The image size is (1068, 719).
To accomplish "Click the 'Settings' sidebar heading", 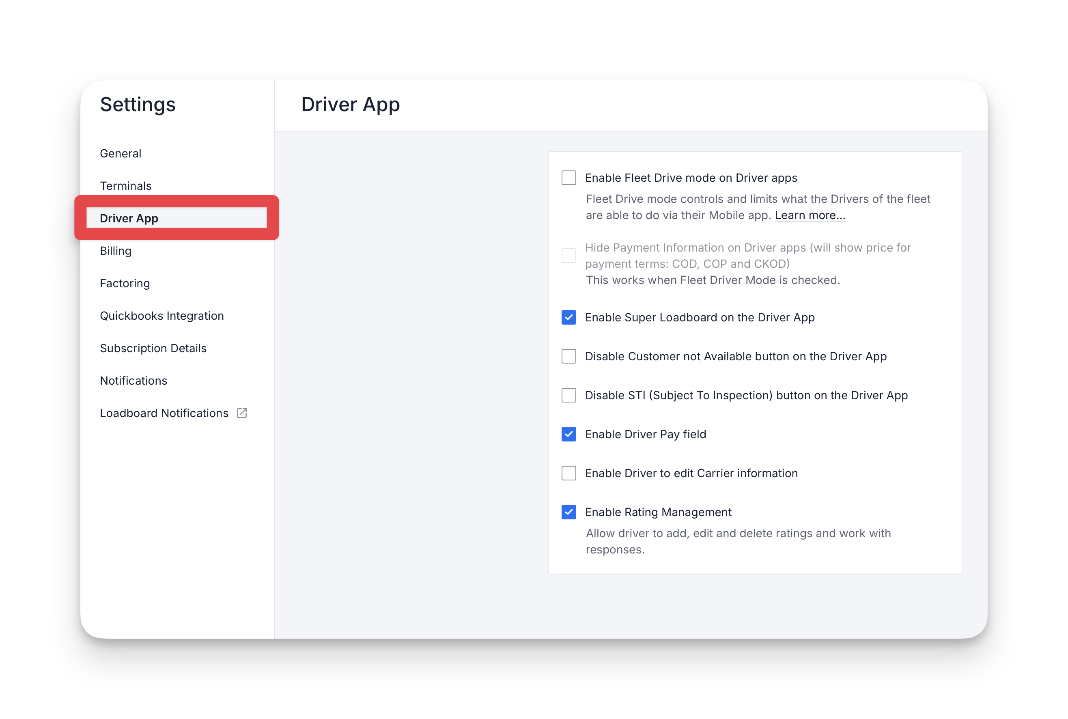I will click(x=138, y=105).
